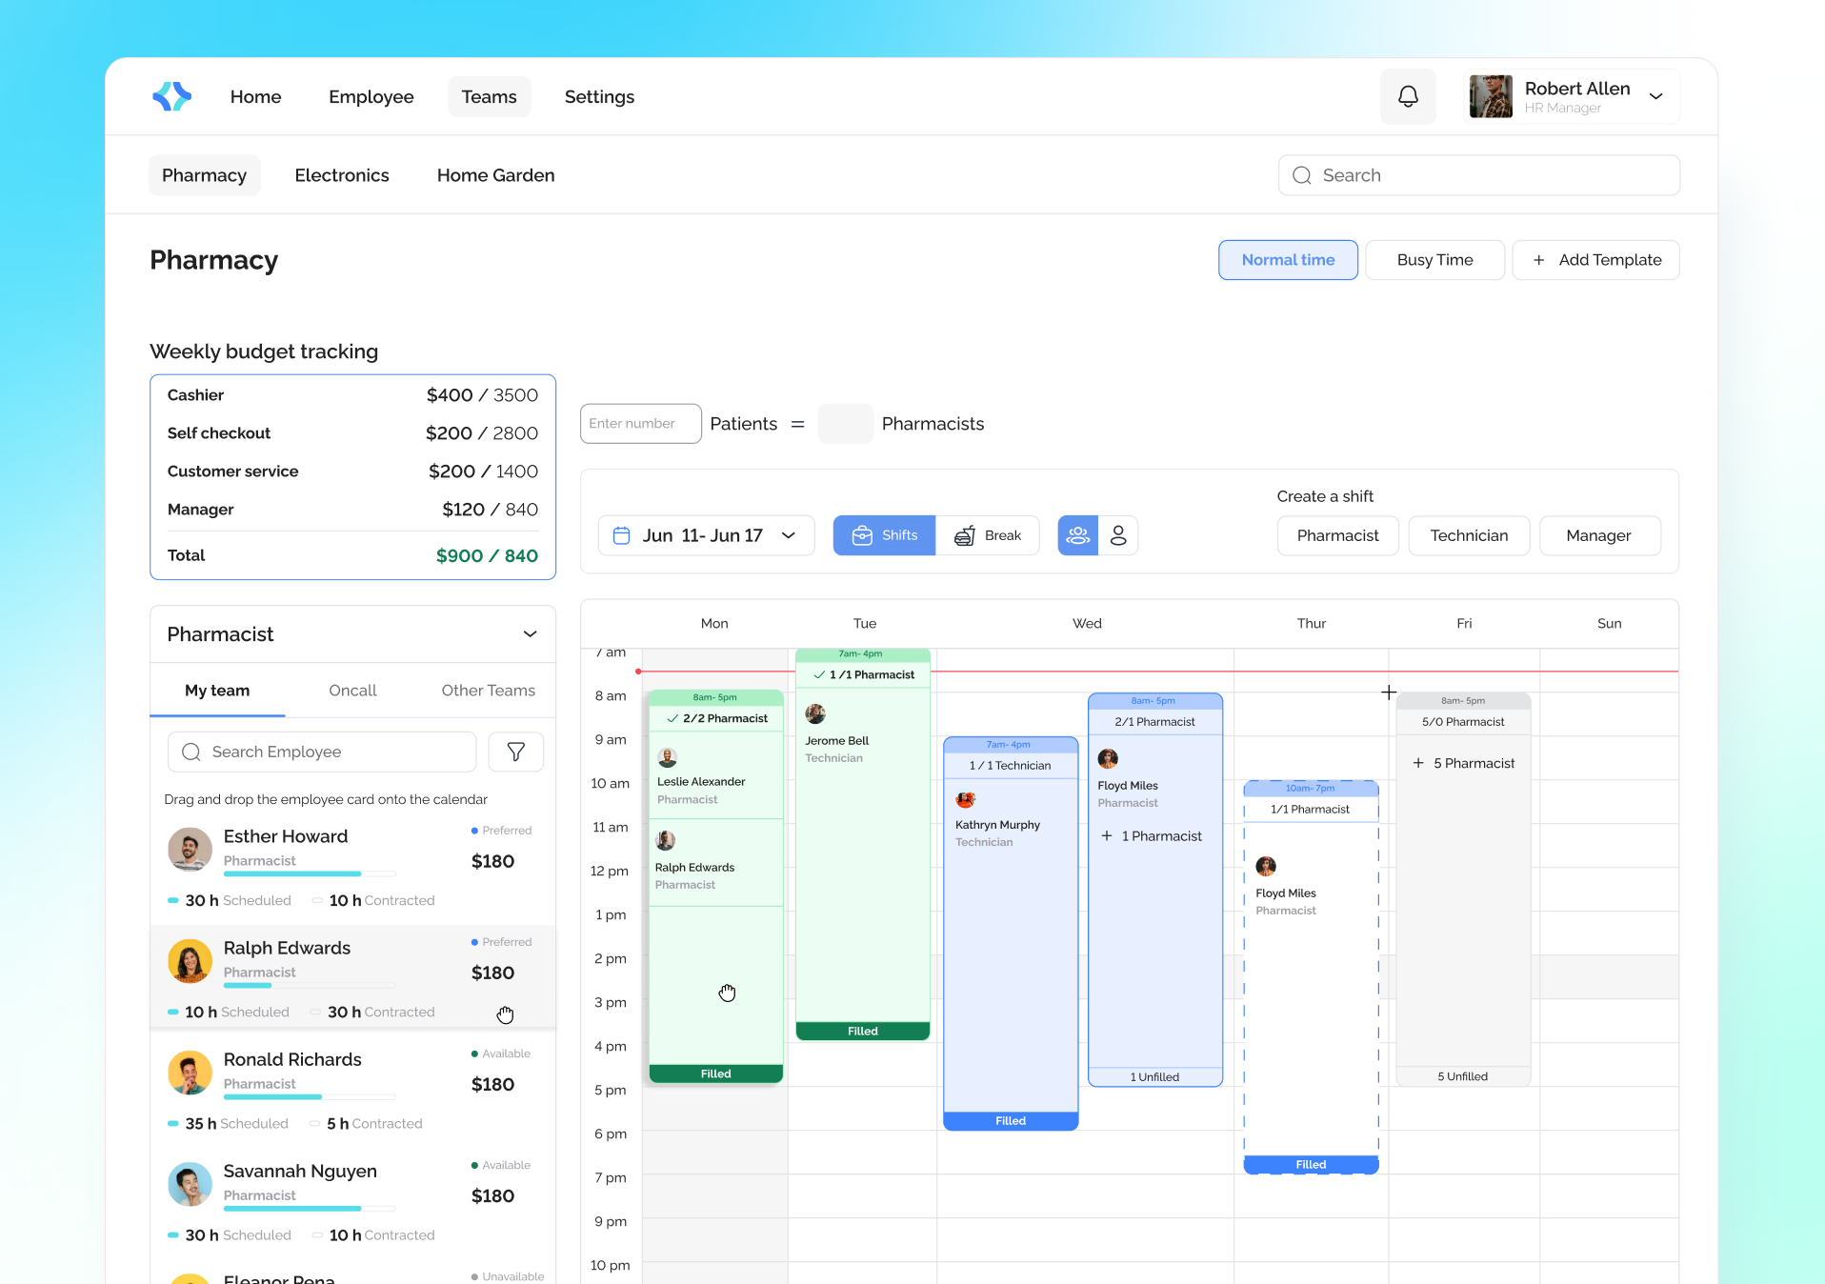Switch to the Other Teams tab
1825x1284 pixels.
pos(488,691)
